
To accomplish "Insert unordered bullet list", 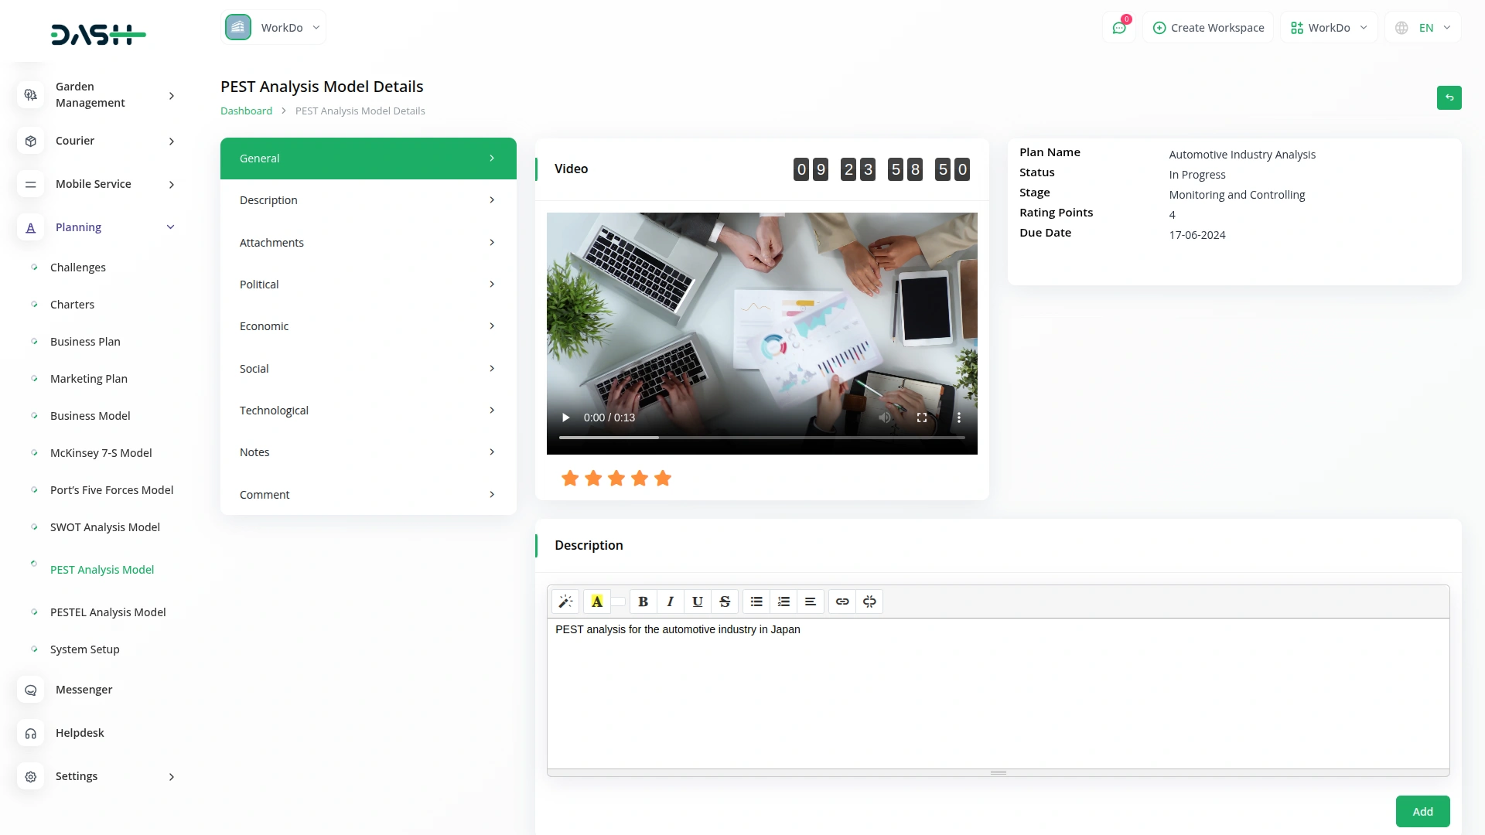I will [756, 602].
